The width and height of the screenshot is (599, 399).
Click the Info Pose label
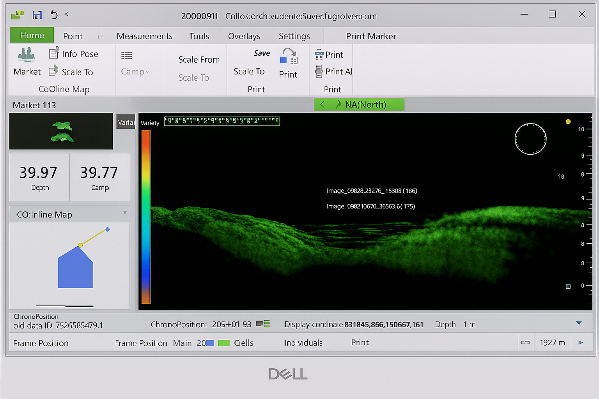tap(80, 54)
